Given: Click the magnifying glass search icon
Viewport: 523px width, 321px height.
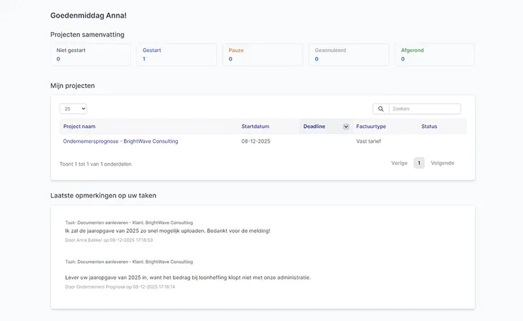Looking at the screenshot, I should pyautogui.click(x=380, y=109).
